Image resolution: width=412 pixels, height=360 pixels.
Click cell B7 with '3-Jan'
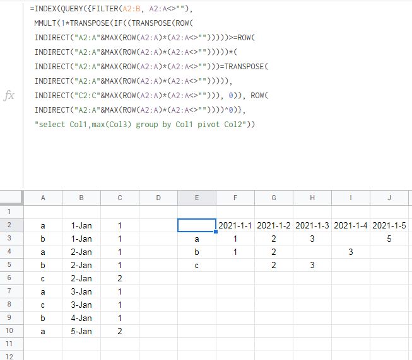pyautogui.click(x=81, y=291)
